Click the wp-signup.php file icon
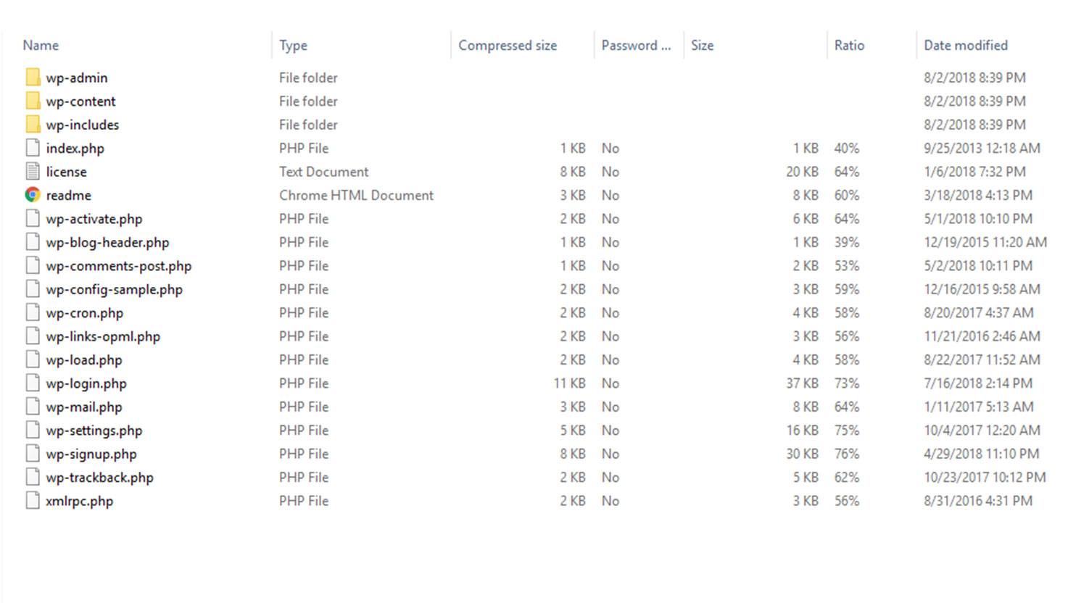The width and height of the screenshot is (1076, 603). coord(33,454)
